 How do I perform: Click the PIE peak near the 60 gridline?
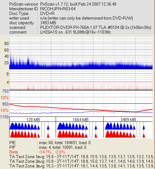pyautogui.click(x=11, y=53)
